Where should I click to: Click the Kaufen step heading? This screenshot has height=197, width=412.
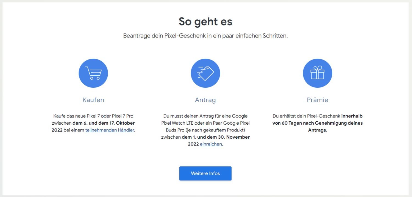(93, 100)
